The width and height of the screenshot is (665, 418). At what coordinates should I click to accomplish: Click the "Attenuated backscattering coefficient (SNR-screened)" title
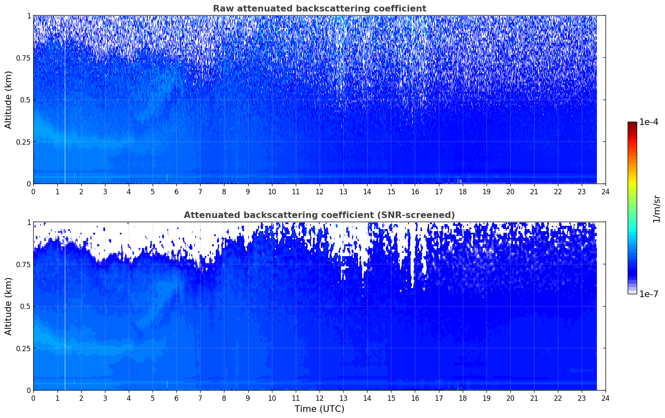click(x=319, y=215)
